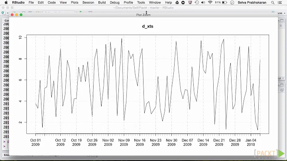Maximize the Plot Zoom window
This screenshot has width=287, height=161.
coord(21,15)
